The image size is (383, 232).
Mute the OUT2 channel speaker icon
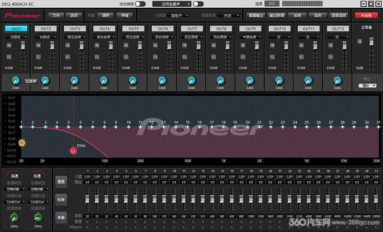[38, 45]
